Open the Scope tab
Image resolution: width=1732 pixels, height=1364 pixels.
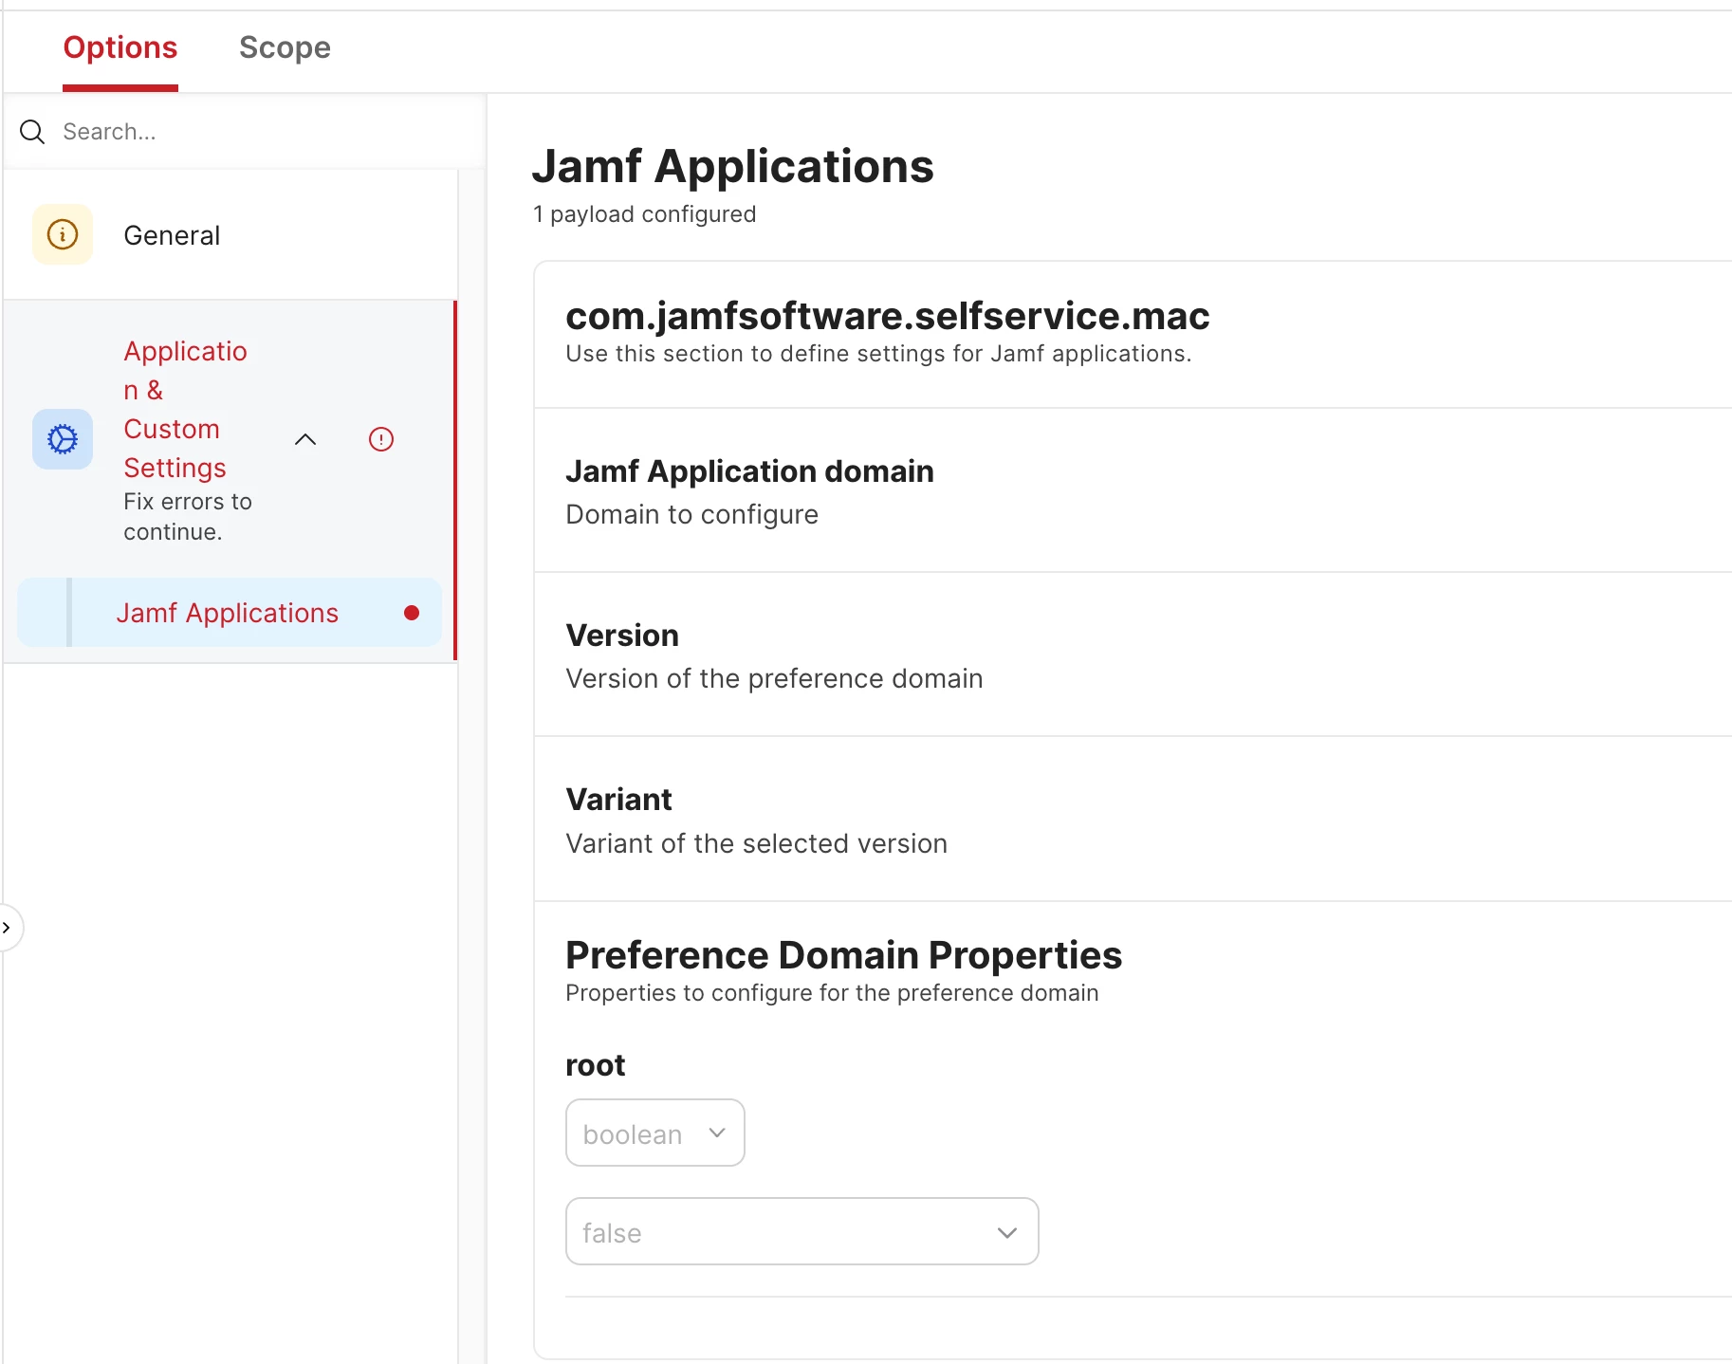[x=285, y=47]
